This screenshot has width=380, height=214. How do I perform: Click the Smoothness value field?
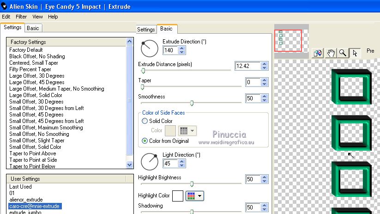click(253, 98)
